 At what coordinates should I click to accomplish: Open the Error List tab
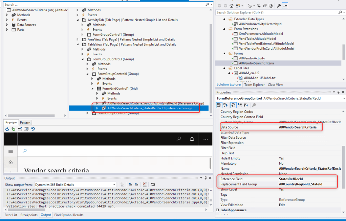[x=10, y=215]
